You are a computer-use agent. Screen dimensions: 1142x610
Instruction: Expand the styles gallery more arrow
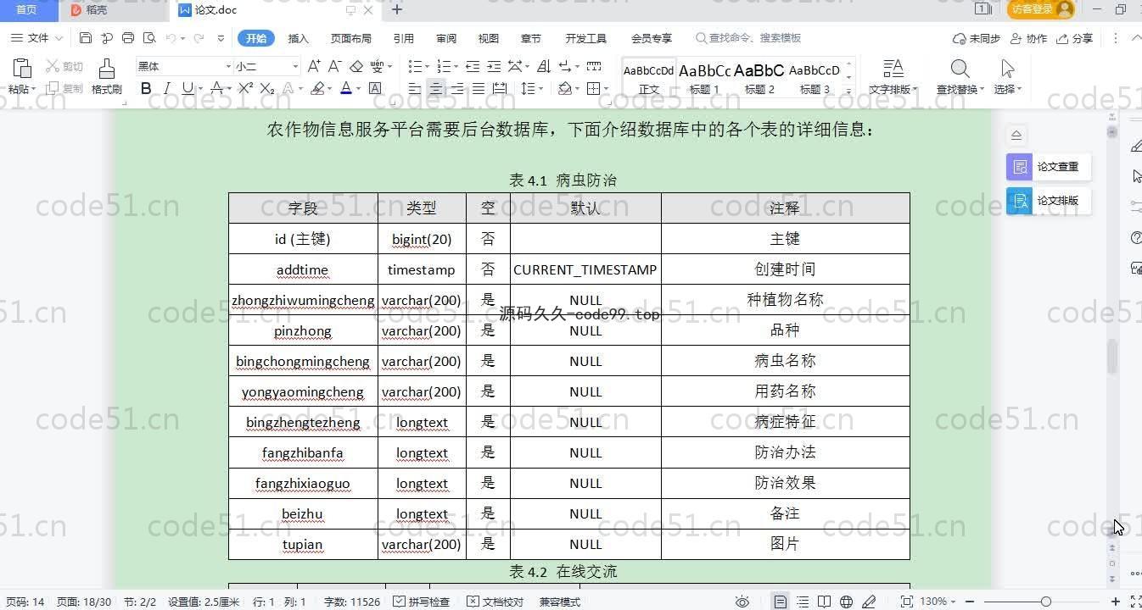click(848, 90)
